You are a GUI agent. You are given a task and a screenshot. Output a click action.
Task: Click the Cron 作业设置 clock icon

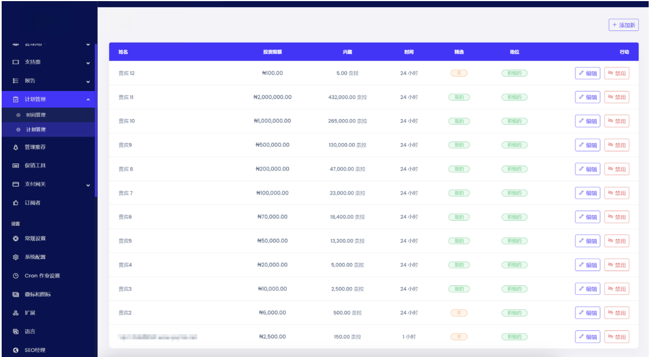tap(16, 276)
